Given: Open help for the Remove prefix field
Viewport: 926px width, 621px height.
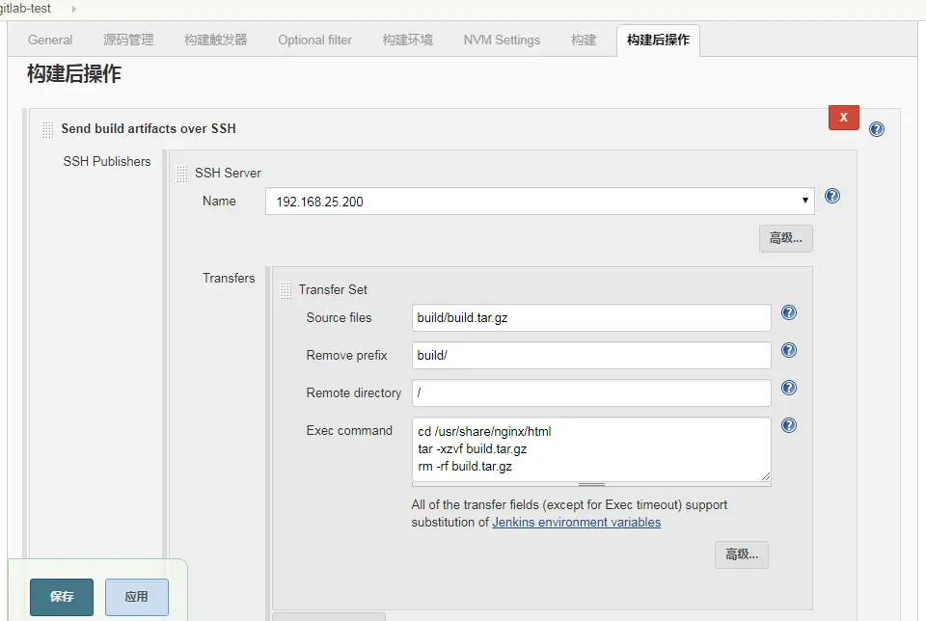Looking at the screenshot, I should click(x=788, y=350).
